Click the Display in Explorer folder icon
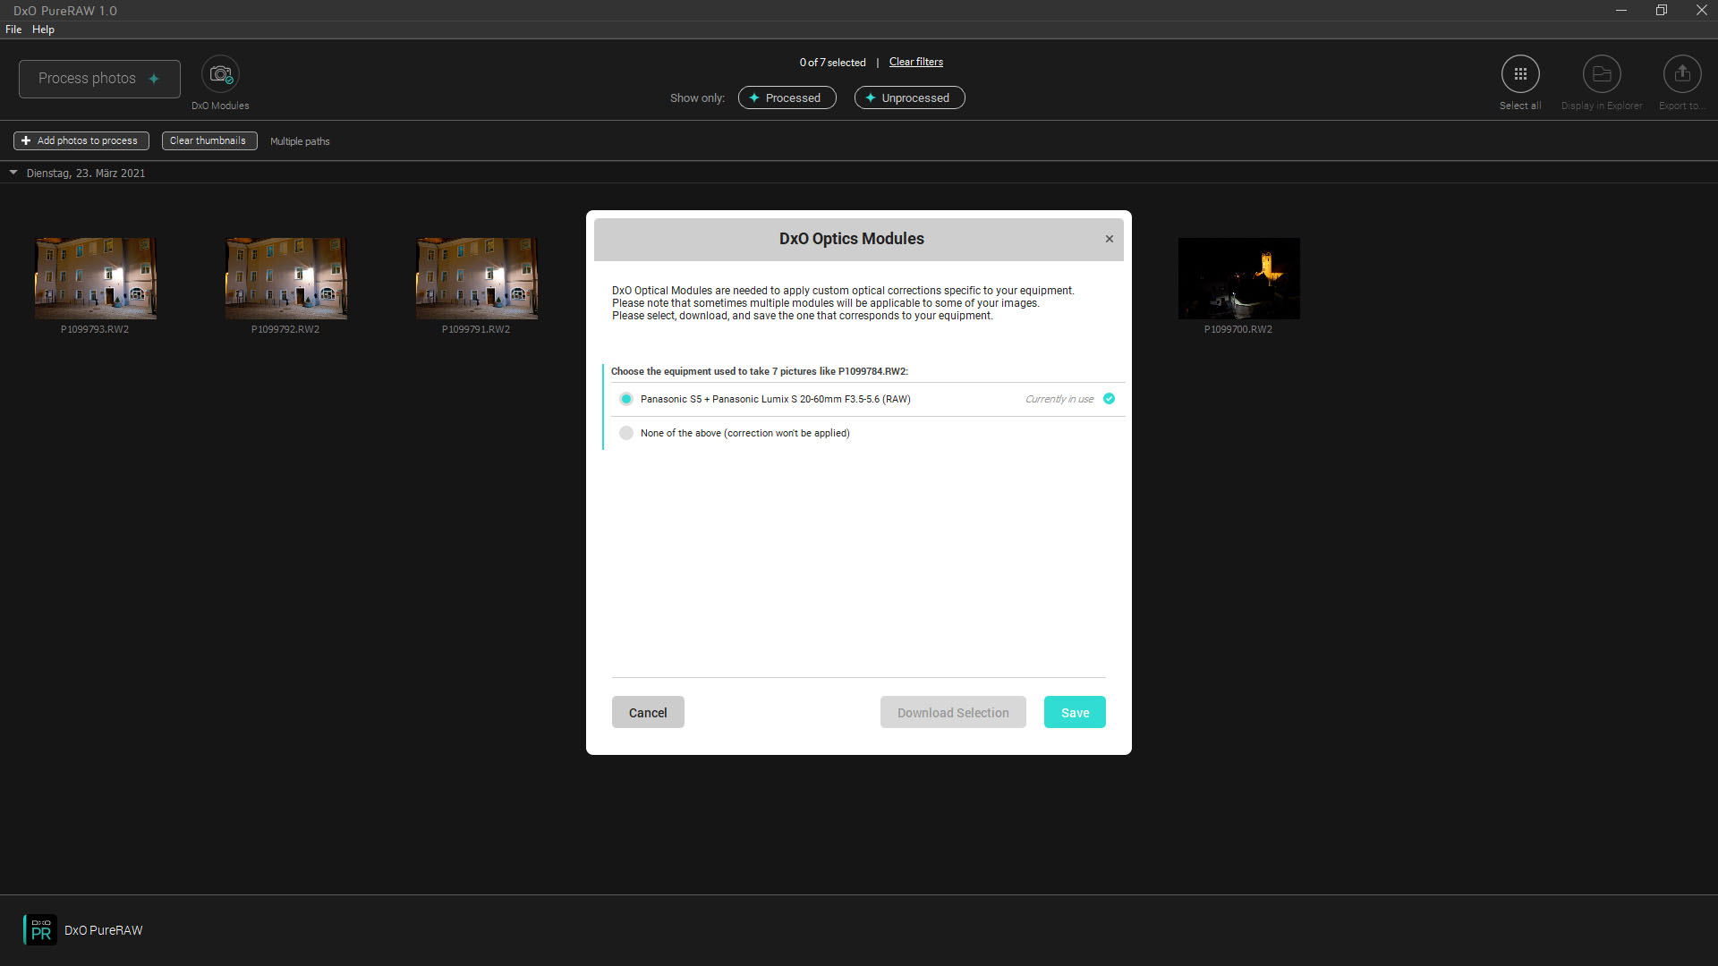 [1602, 74]
